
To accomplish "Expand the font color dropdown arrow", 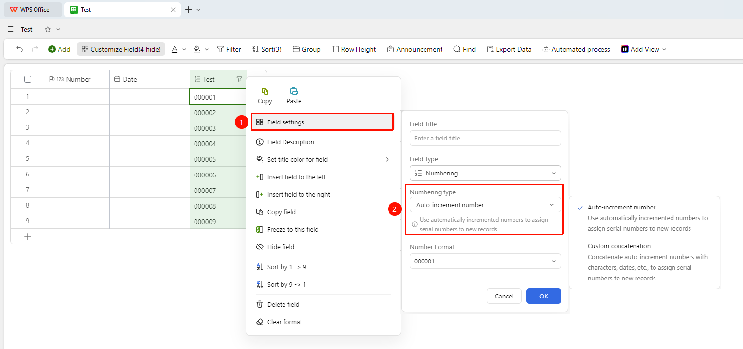I will point(184,49).
